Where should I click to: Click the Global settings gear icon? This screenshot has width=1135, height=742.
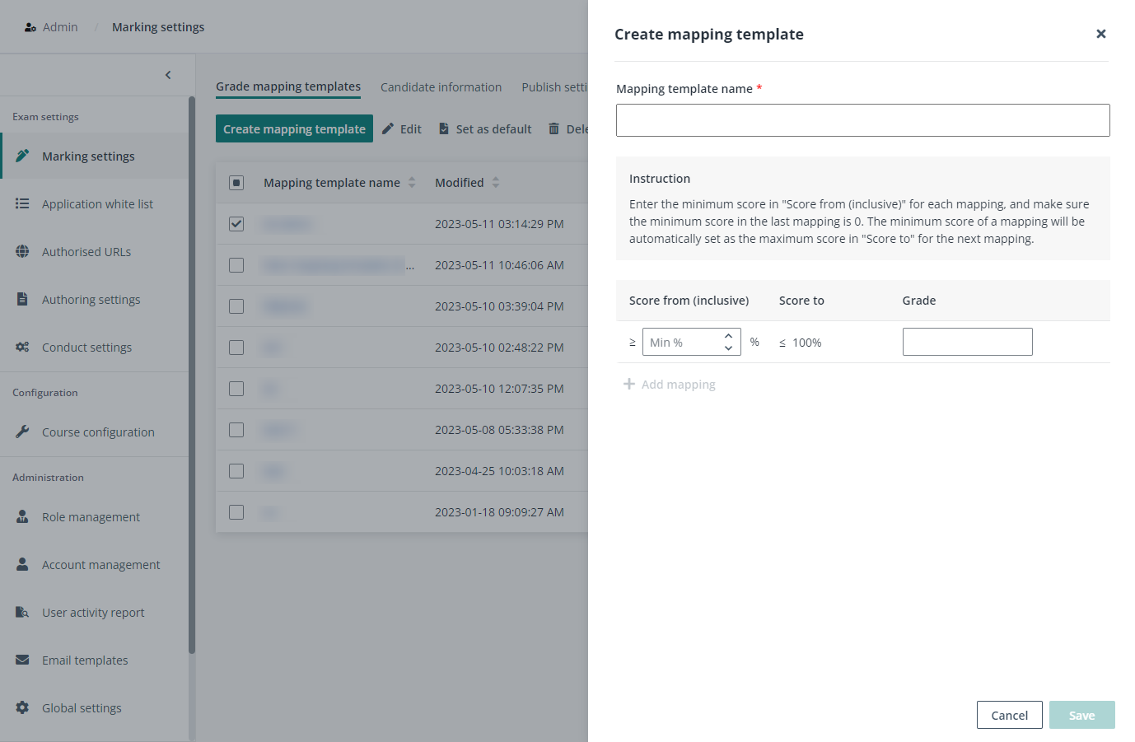[x=22, y=707]
